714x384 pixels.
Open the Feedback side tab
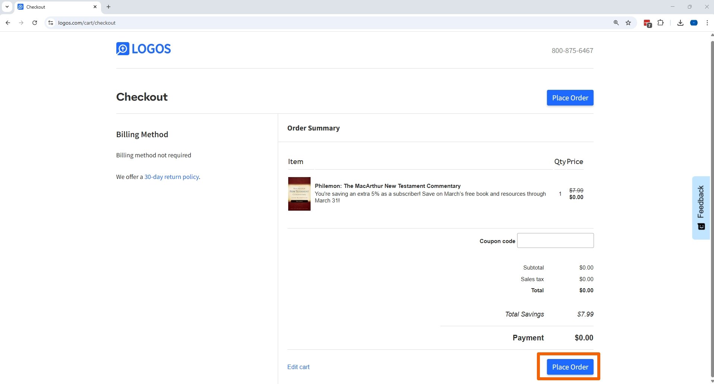point(701,208)
